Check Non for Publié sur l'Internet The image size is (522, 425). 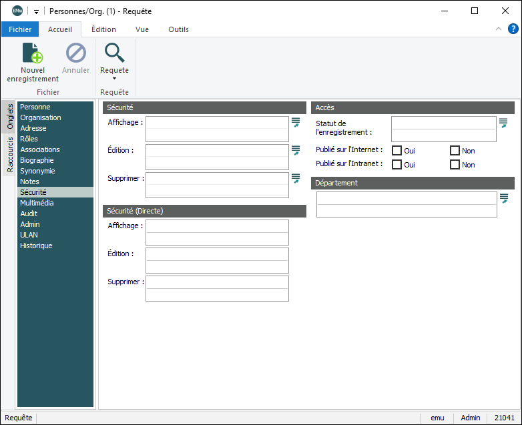(455, 150)
